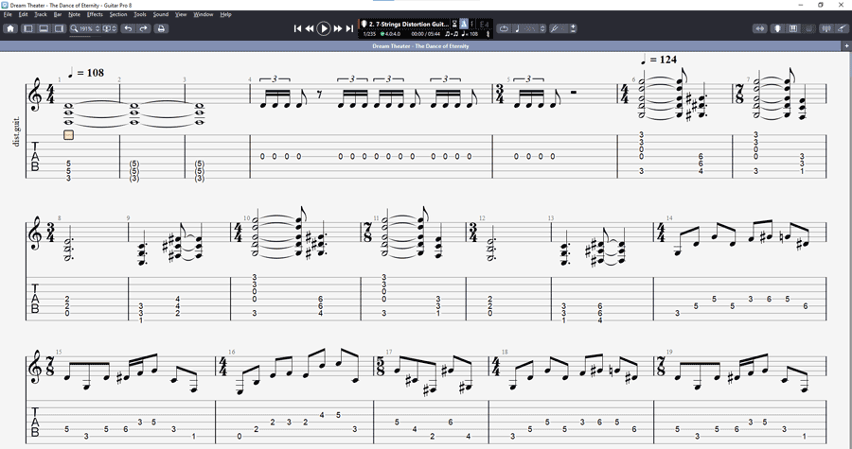Image resolution: width=852 pixels, height=449 pixels.
Task: Open the File menu
Action: coord(7,14)
